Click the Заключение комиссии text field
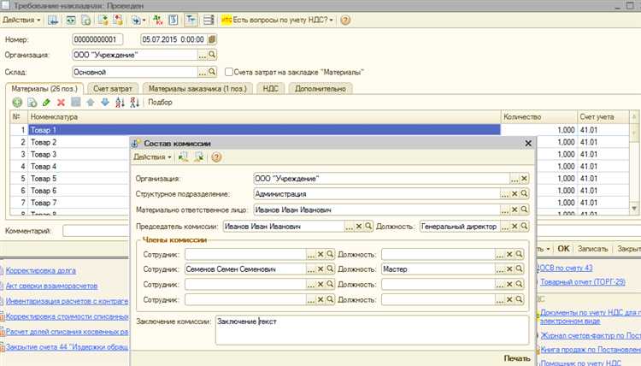641x366 pixels. 368,329
